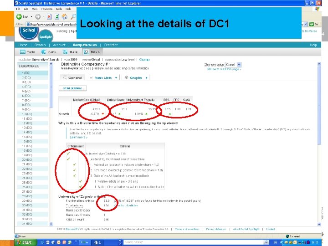Open the Details view icon

coord(86,52)
